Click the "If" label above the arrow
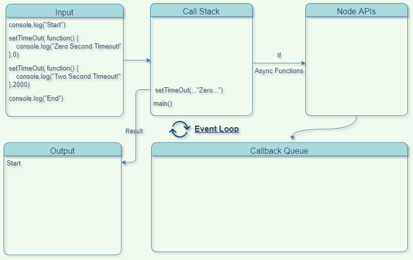 pyautogui.click(x=279, y=55)
